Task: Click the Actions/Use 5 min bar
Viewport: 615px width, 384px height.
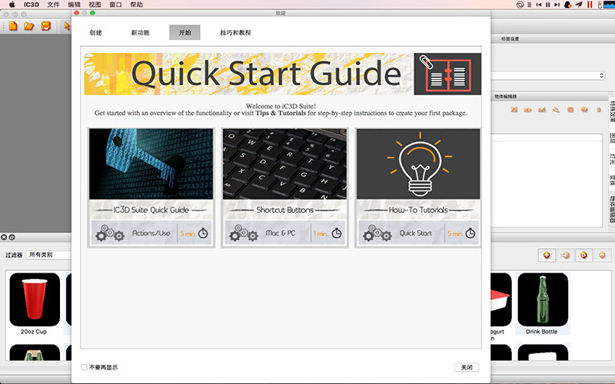Action: point(151,233)
